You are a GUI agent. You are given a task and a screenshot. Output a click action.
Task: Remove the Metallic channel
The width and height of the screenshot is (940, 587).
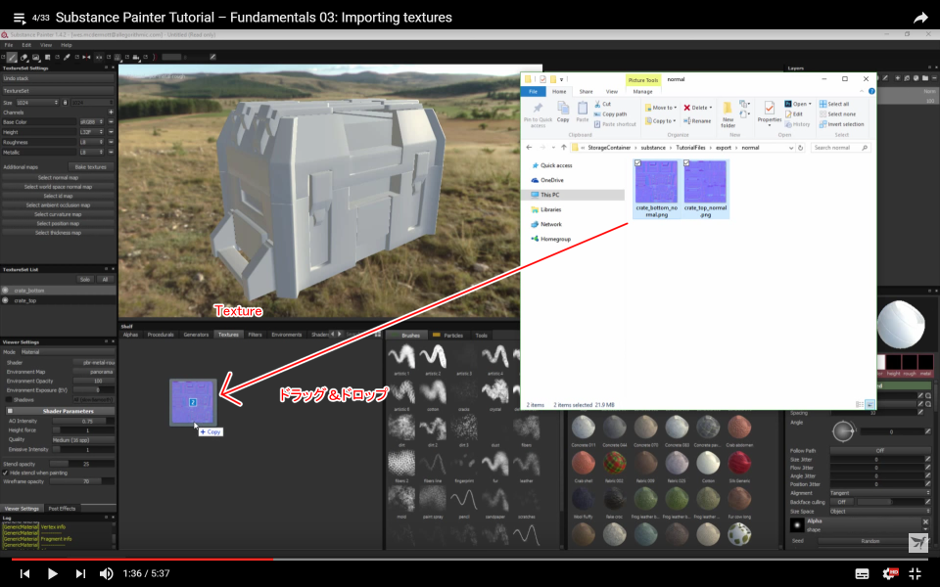[111, 153]
